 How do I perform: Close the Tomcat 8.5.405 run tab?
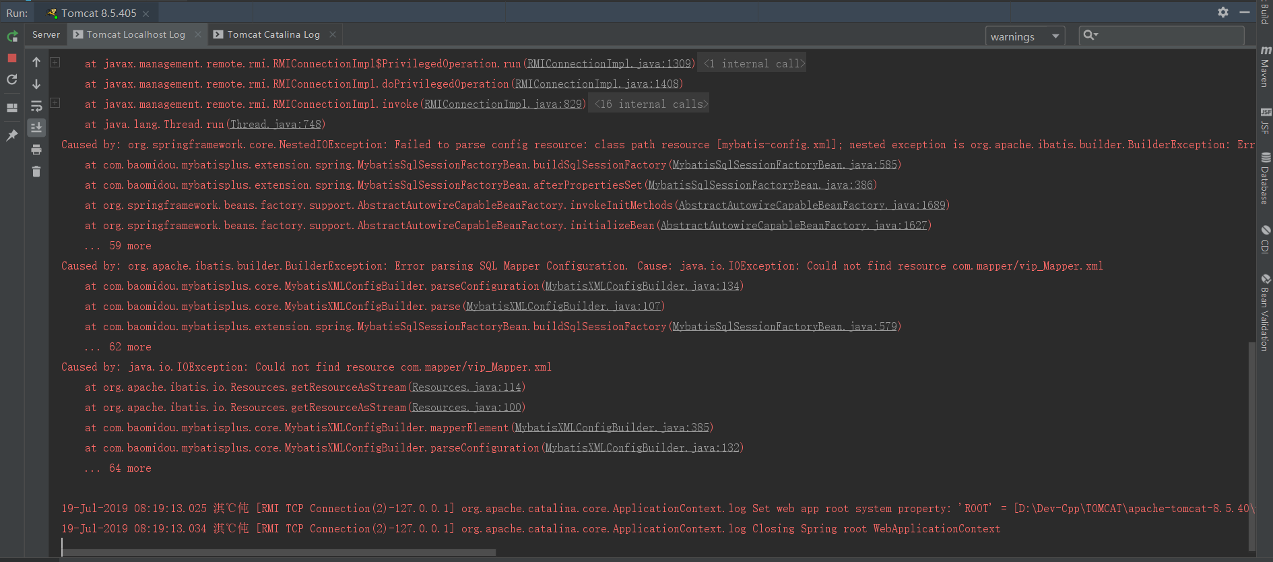pyautogui.click(x=145, y=13)
